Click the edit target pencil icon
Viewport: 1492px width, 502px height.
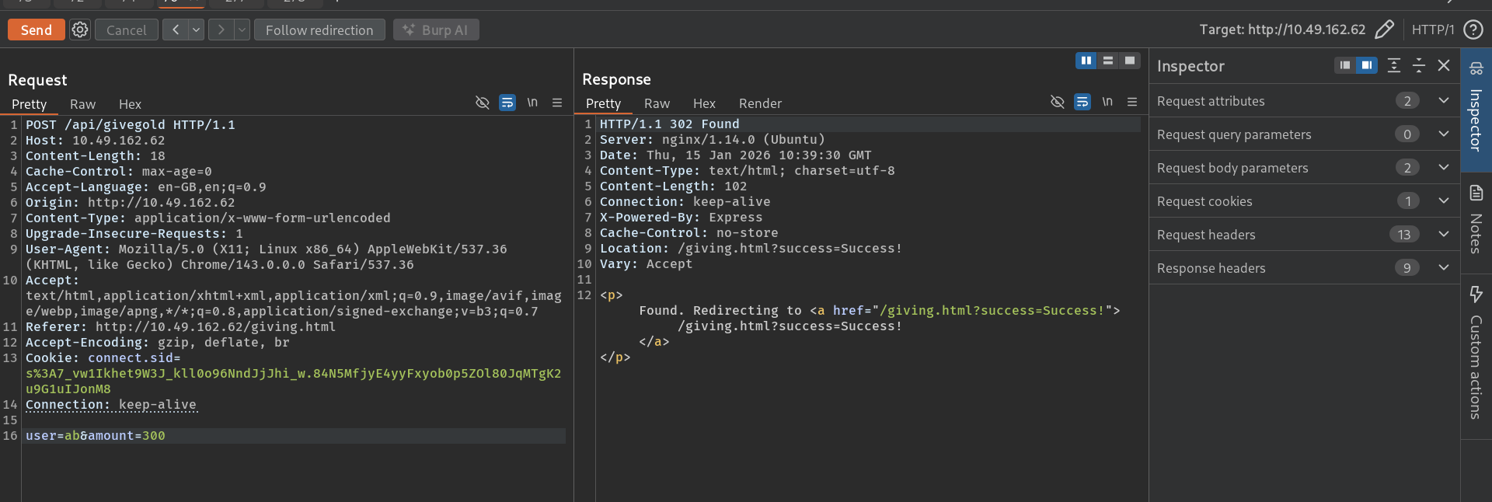pyautogui.click(x=1384, y=30)
